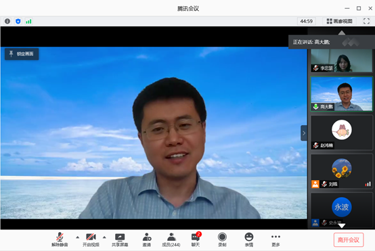375x251 pixels.
Task: Unmute the microphone
Action: 60,239
